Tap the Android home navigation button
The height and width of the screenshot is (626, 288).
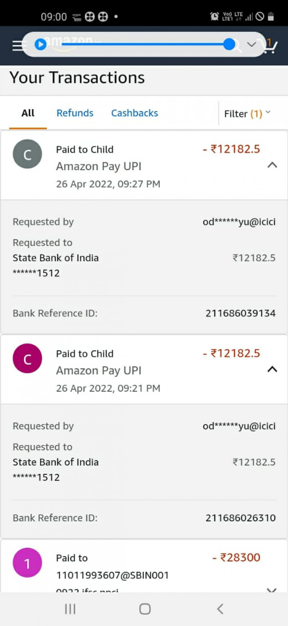point(145,609)
